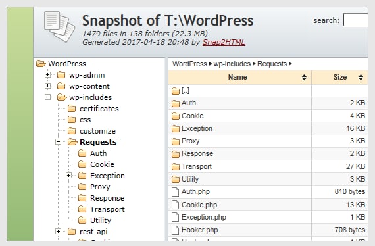Viewport: 375px width, 246px height.
Task: Select wp-includes label in tree
Action: tap(90, 97)
